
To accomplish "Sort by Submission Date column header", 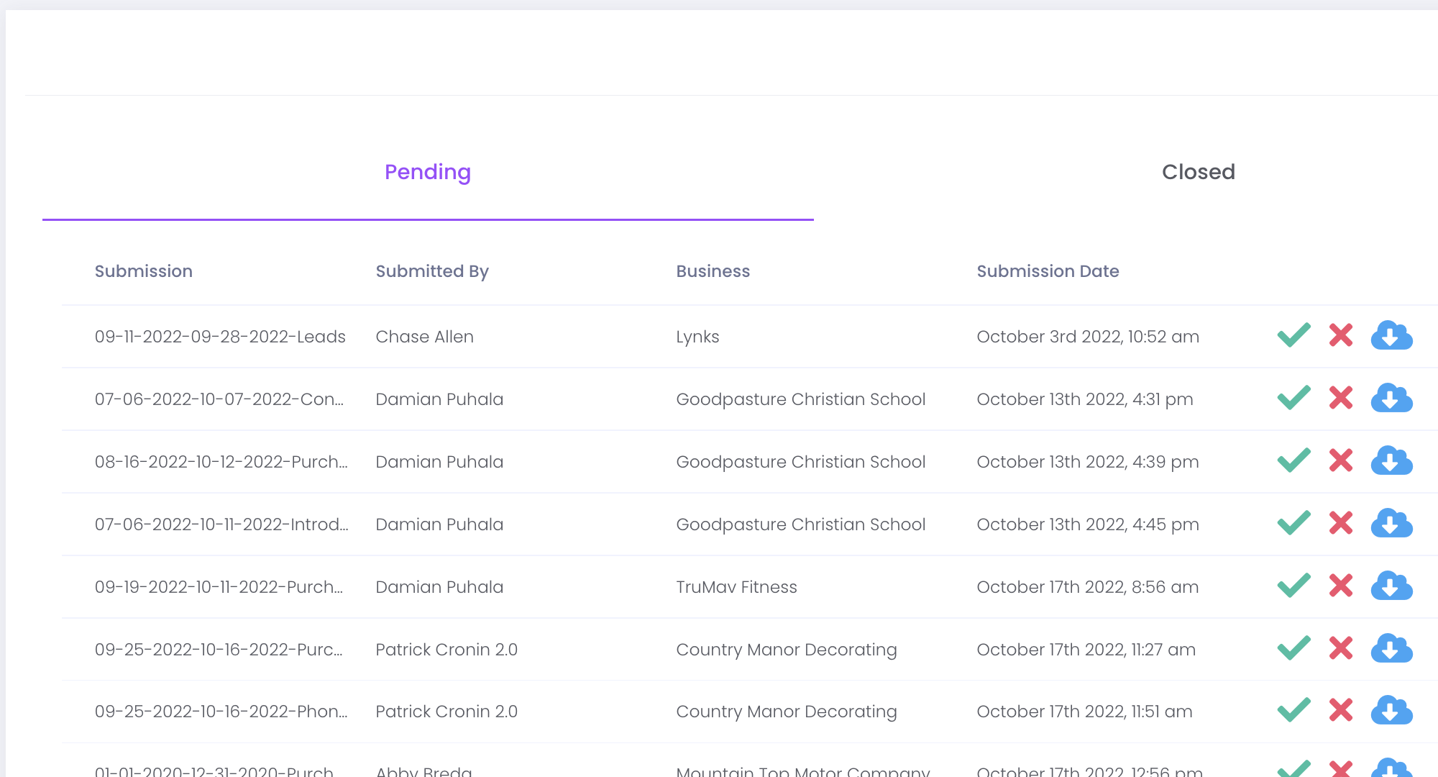I will point(1048,271).
